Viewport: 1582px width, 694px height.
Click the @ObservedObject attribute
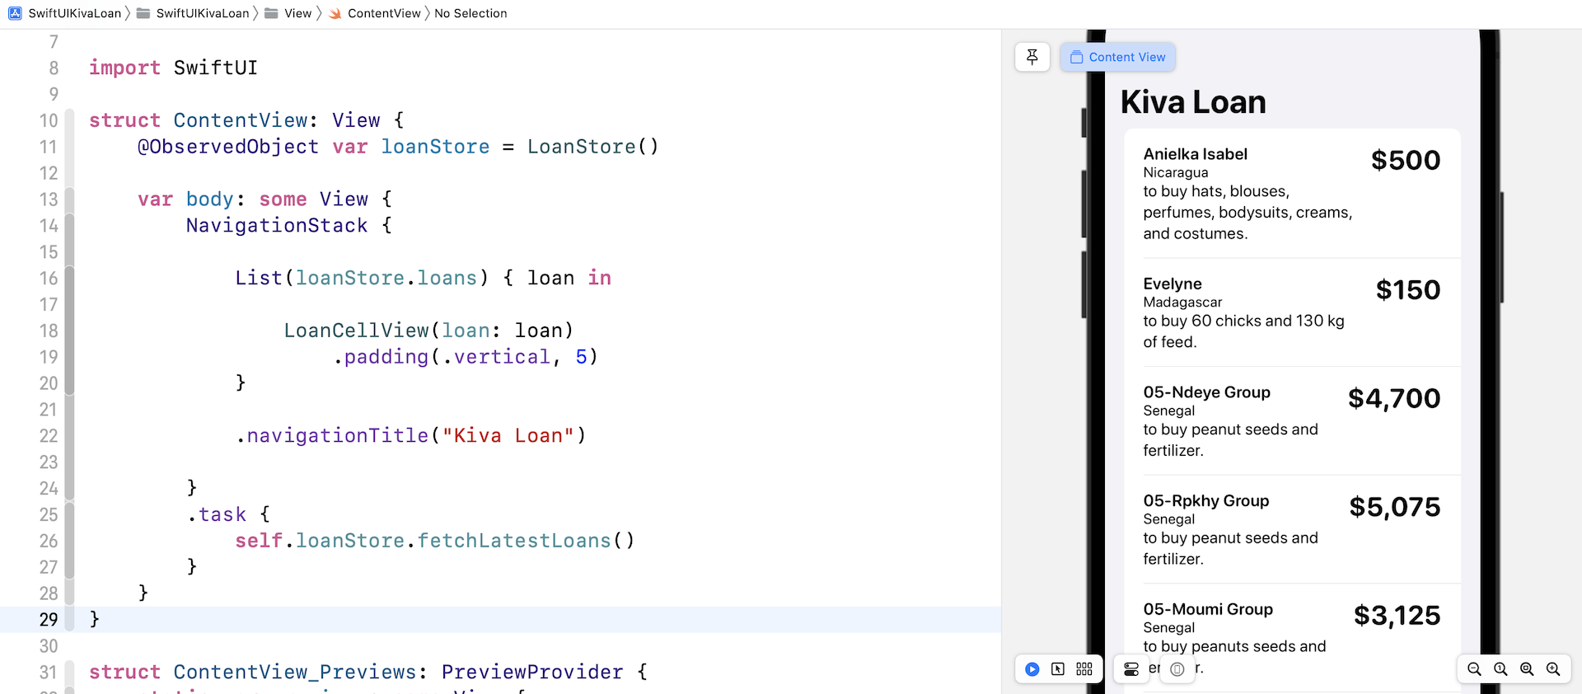(x=228, y=147)
